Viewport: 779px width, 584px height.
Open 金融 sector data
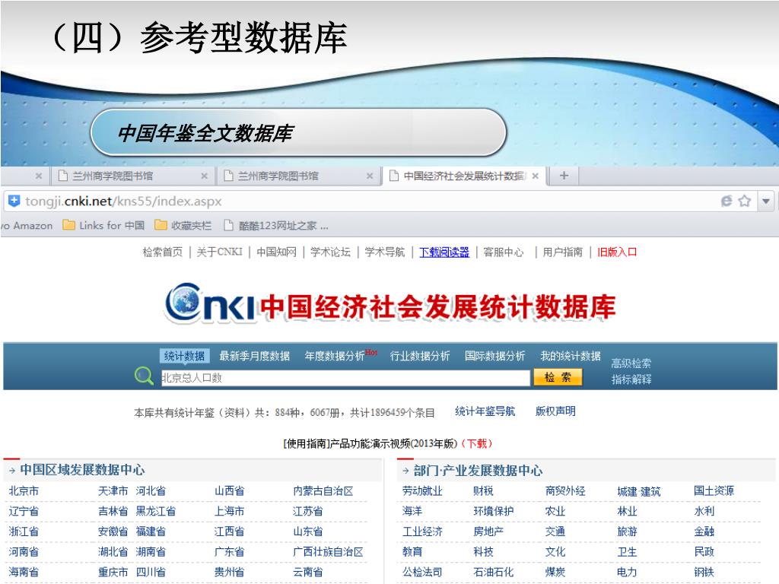point(704,532)
